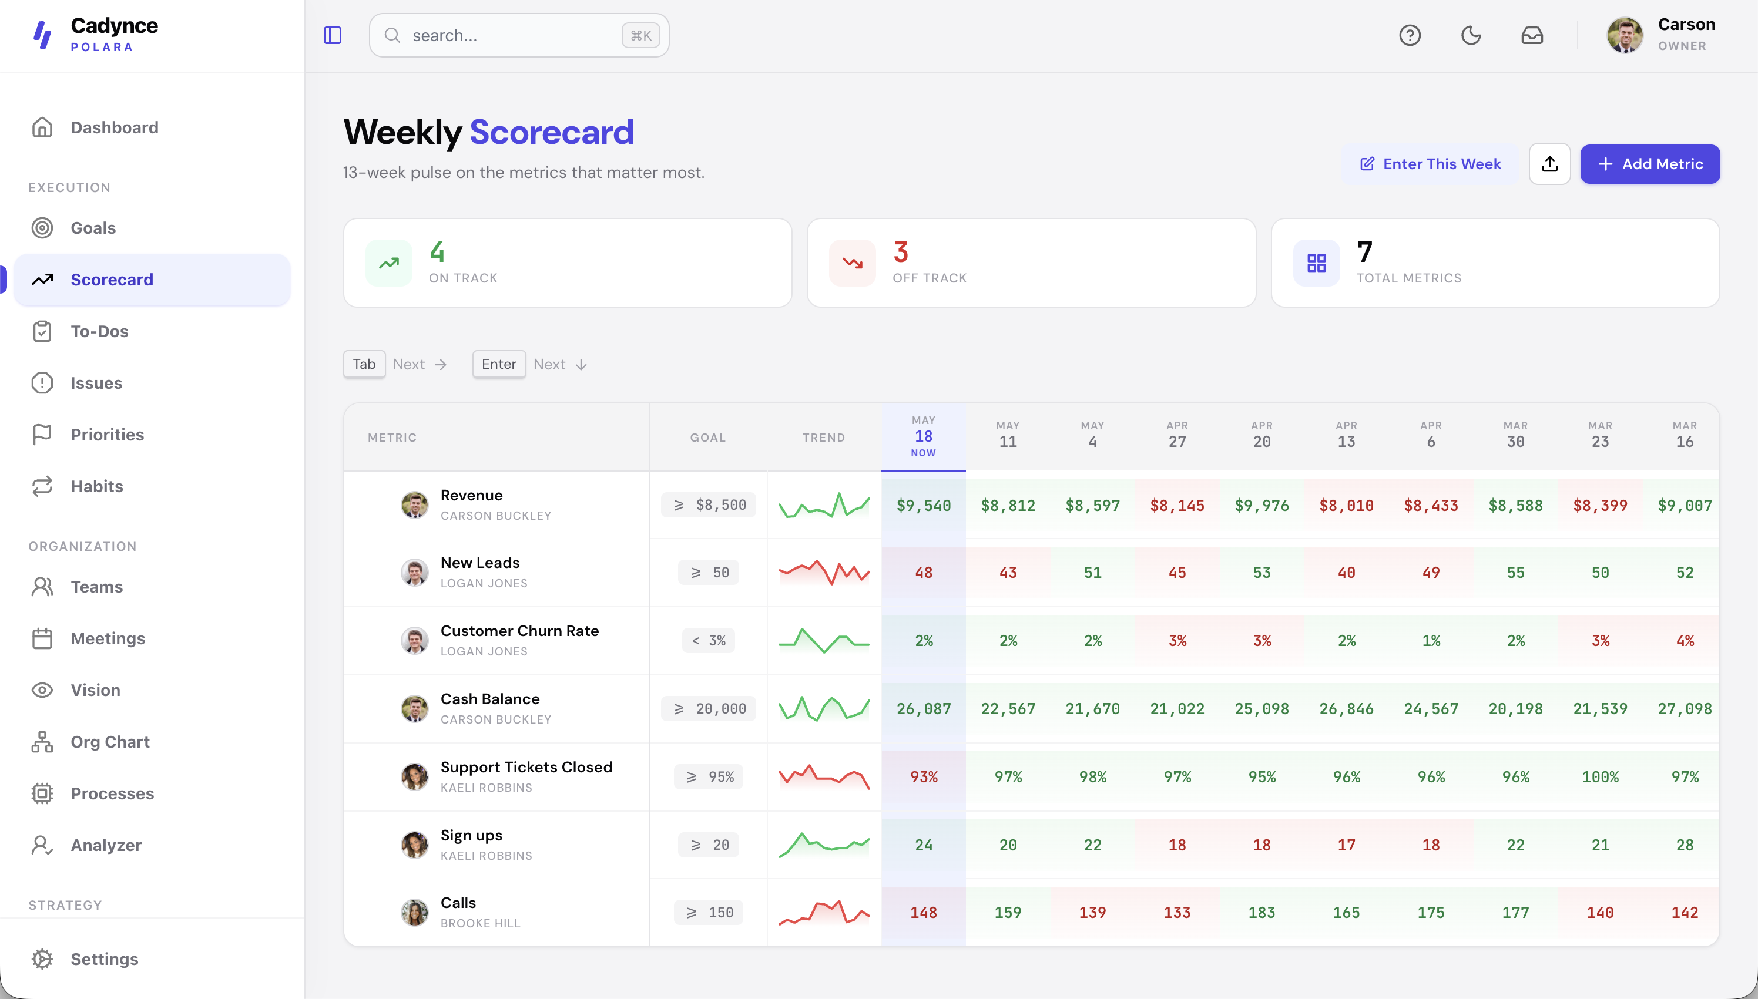This screenshot has height=999, width=1758.
Task: Click the Settings gear icon
Action: (42, 959)
